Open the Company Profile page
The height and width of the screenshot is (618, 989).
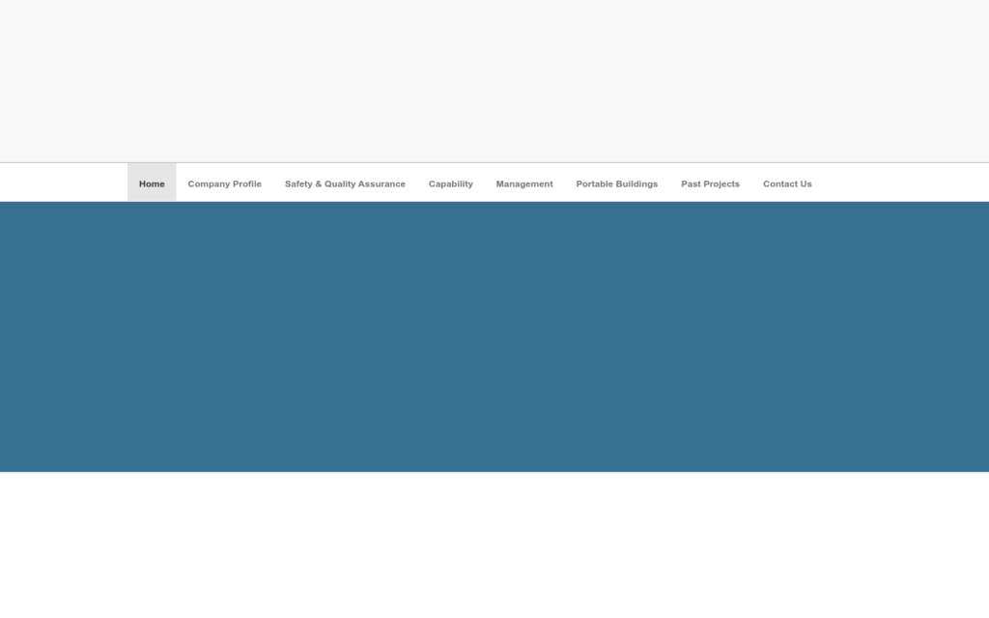coord(224,183)
